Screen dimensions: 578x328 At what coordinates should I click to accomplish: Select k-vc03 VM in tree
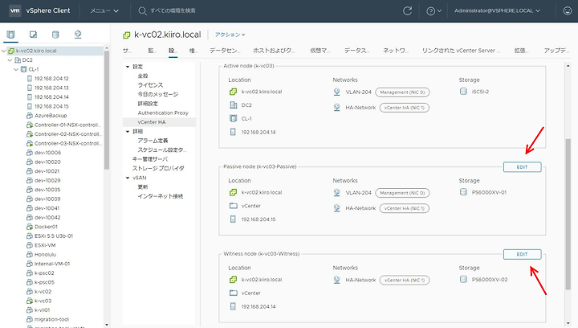pos(43,301)
